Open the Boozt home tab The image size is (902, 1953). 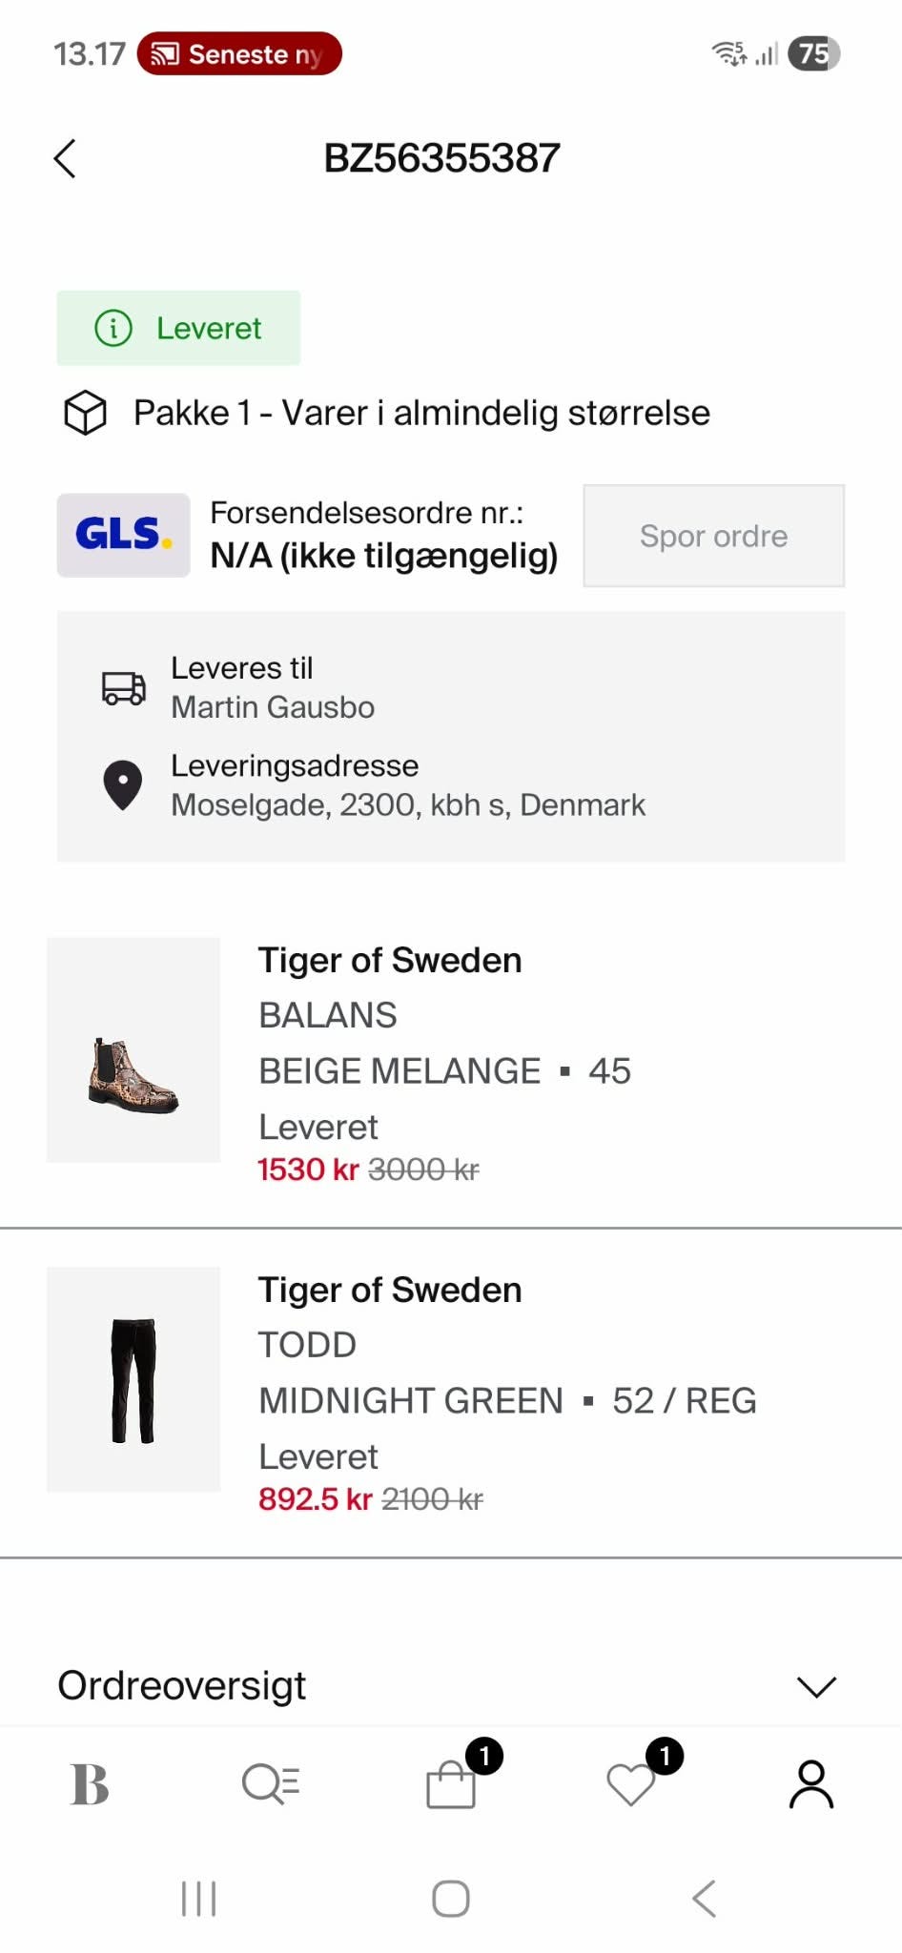point(90,1783)
